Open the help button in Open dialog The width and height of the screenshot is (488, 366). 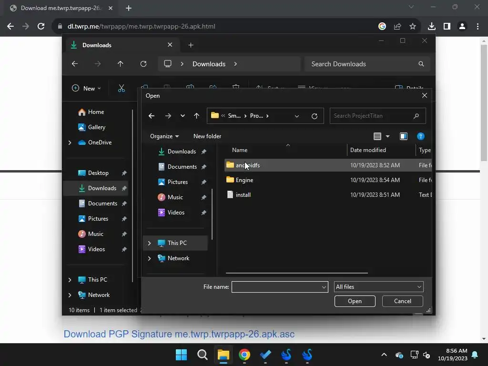tap(420, 136)
